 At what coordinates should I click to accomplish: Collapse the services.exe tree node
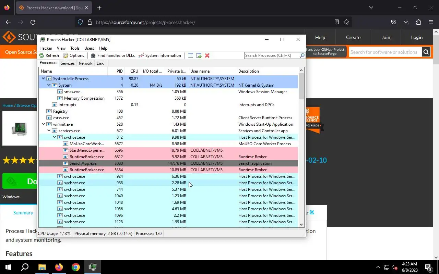click(x=49, y=131)
